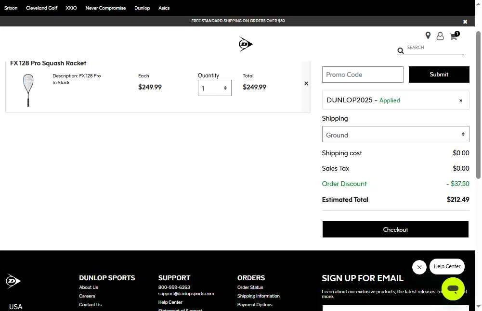This screenshot has width=482, height=311.
Task: Submit the promo code
Action: pos(439,75)
